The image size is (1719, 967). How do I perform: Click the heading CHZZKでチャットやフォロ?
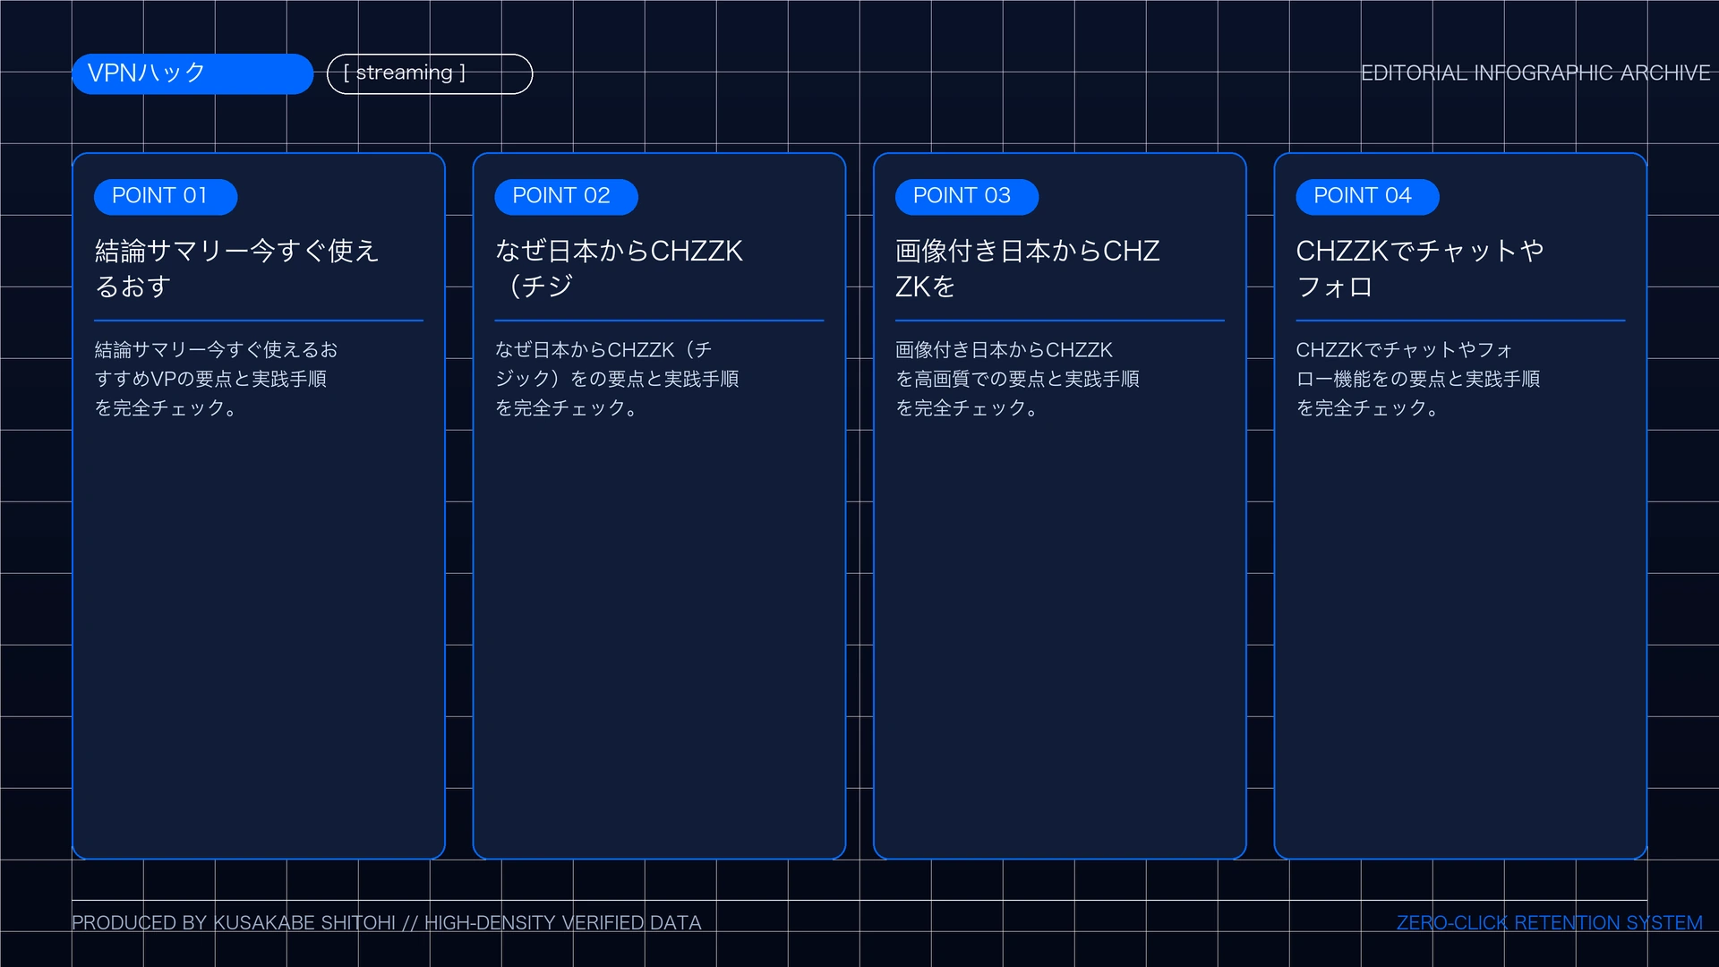pyautogui.click(x=1420, y=269)
